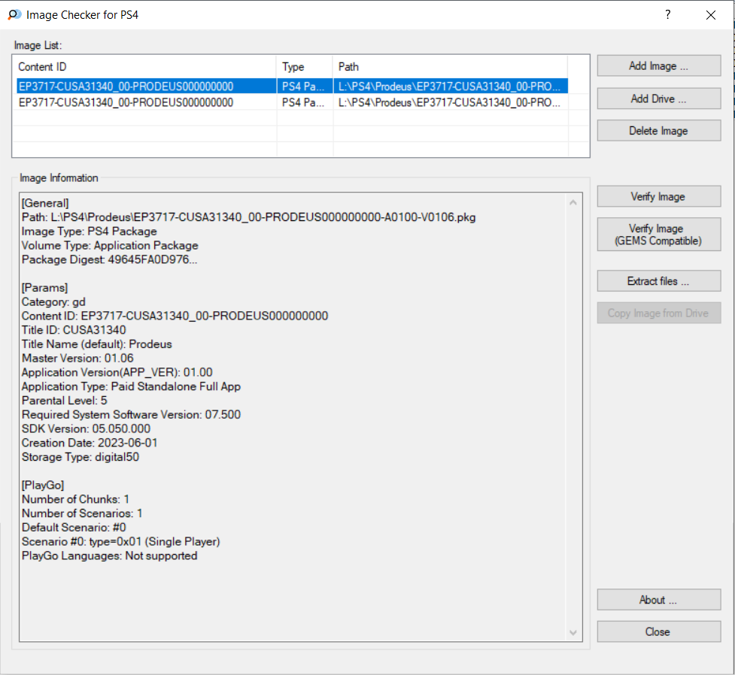This screenshot has height=675, width=735.
Task: Open the Extract files dialog
Action: [x=658, y=281]
